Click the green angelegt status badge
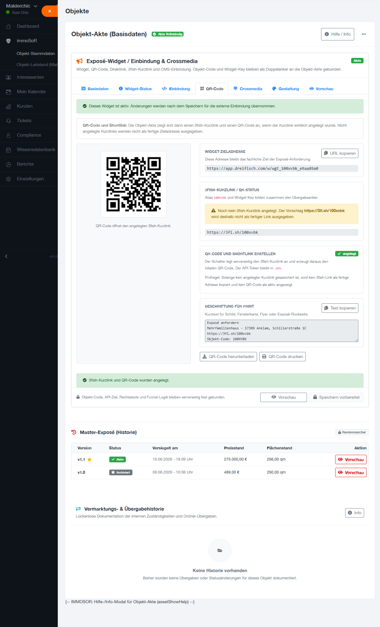This screenshot has width=380, height=627. click(x=347, y=254)
